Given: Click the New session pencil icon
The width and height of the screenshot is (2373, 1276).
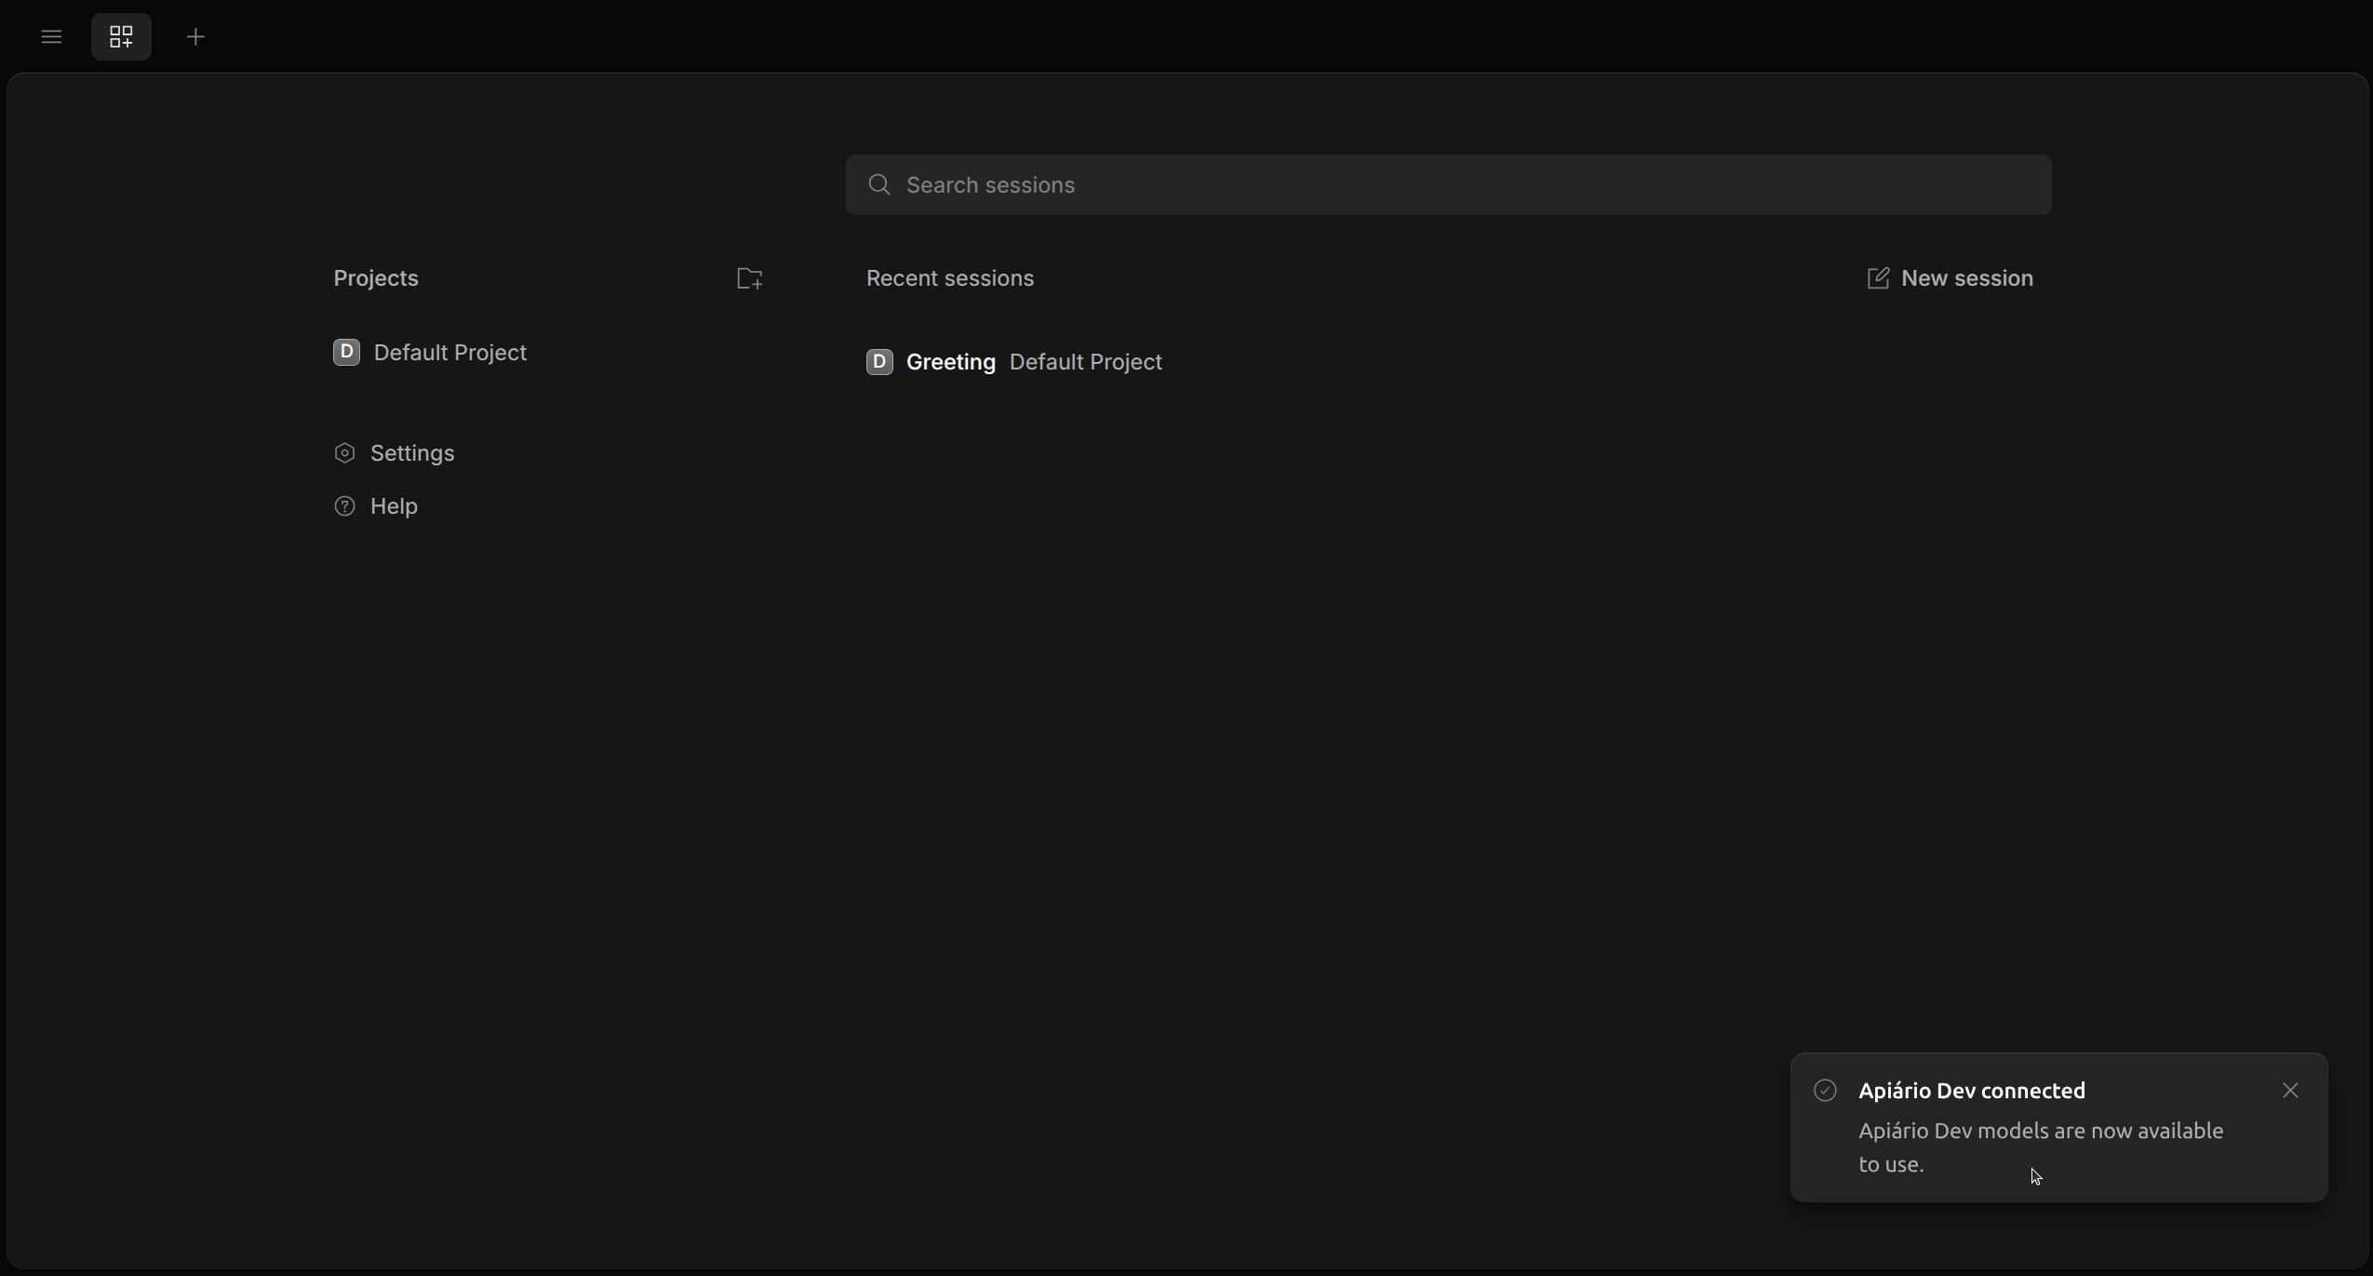Looking at the screenshot, I should tap(1878, 278).
